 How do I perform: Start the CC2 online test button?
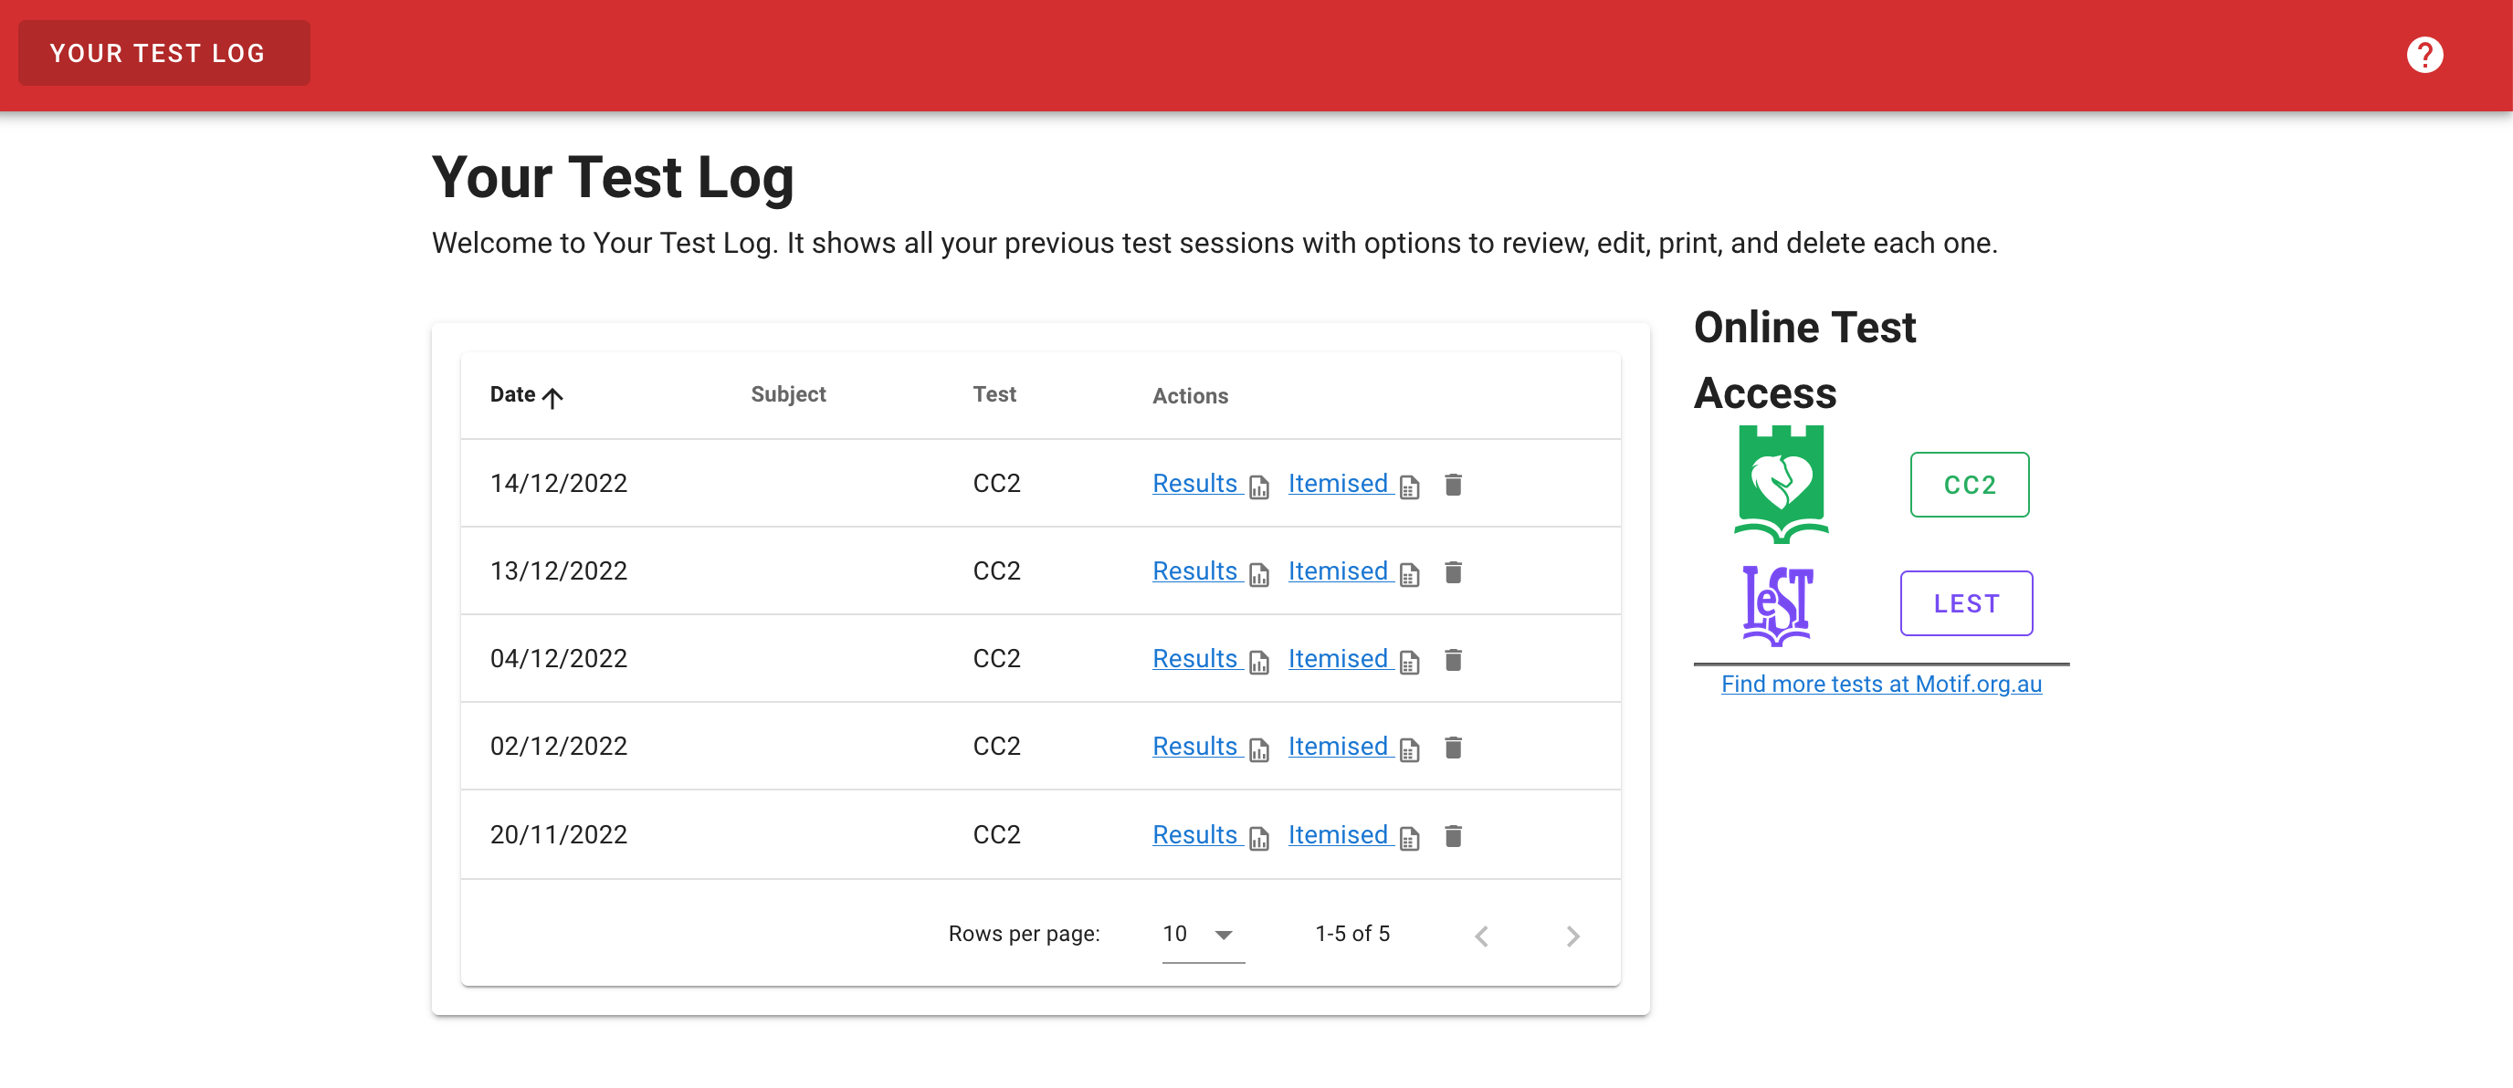coord(1969,485)
